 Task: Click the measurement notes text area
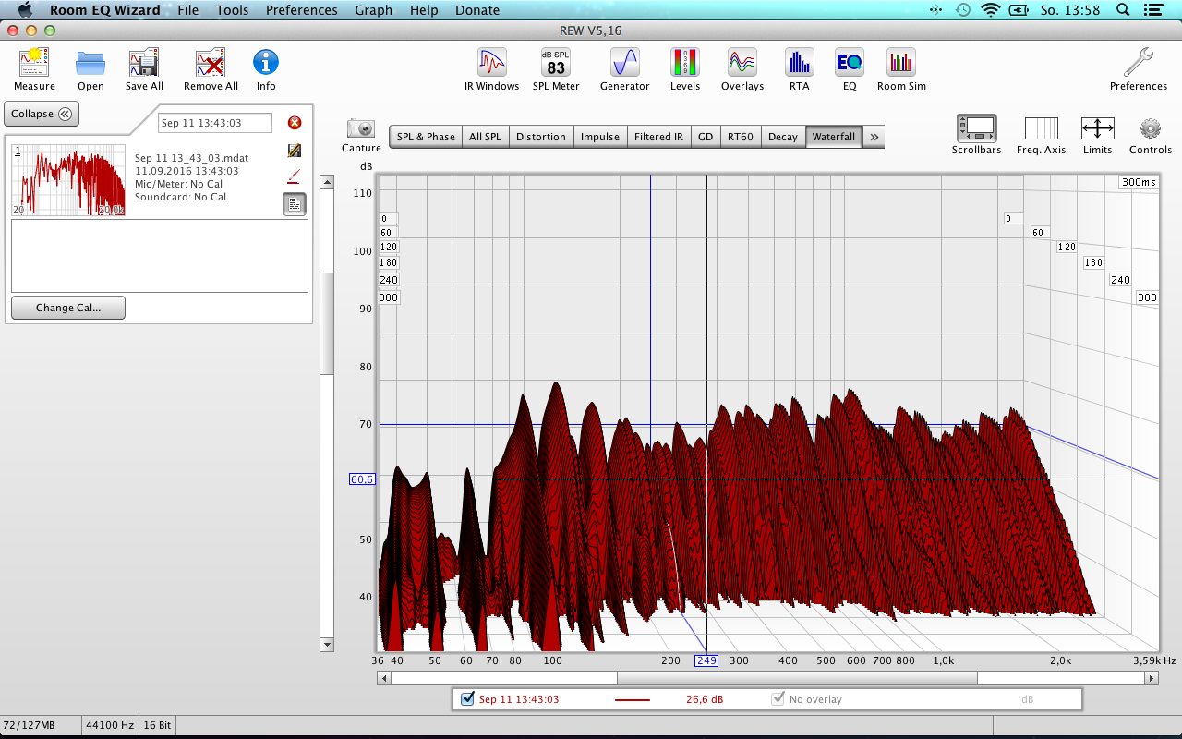(160, 256)
